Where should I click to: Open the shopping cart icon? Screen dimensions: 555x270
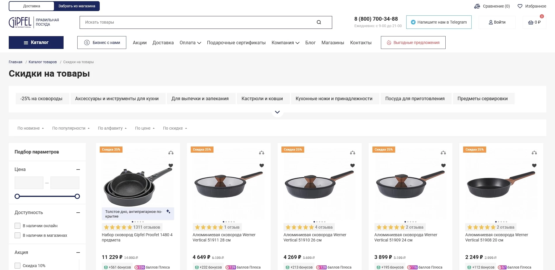531,22
